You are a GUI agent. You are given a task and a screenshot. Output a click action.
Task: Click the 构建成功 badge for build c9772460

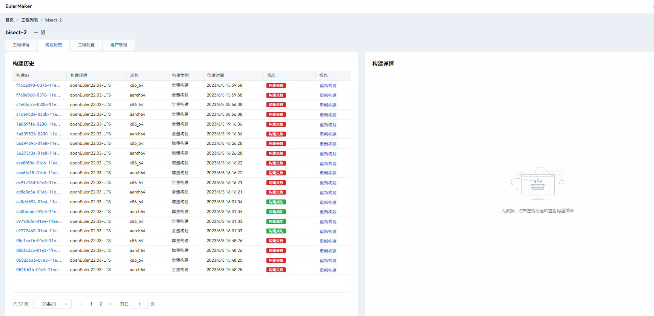pyautogui.click(x=276, y=231)
